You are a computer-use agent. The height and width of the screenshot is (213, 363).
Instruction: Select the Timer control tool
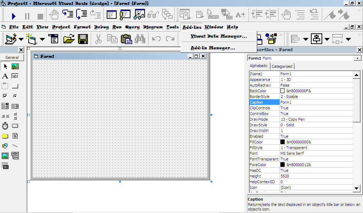point(5,126)
